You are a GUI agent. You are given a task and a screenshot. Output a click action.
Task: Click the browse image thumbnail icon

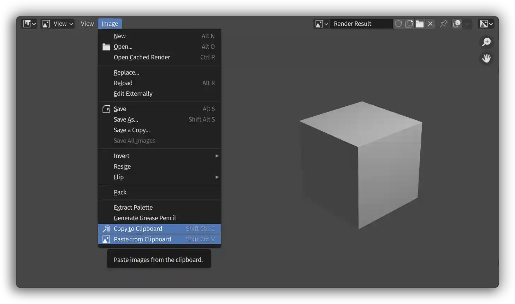(320, 23)
